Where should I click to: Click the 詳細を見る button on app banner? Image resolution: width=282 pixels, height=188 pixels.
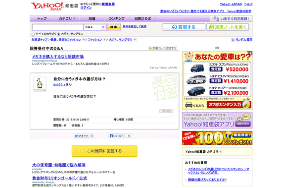[242, 124]
